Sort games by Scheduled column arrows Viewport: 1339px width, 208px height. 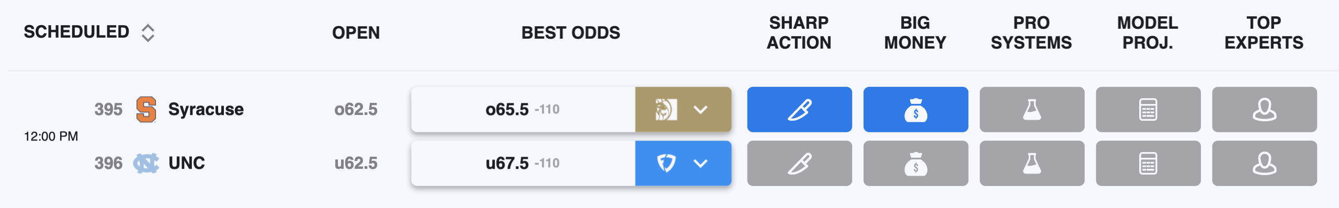point(148,33)
